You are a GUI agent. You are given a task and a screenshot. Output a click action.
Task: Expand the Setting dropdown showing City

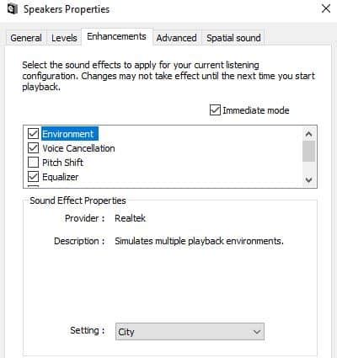click(x=190, y=332)
